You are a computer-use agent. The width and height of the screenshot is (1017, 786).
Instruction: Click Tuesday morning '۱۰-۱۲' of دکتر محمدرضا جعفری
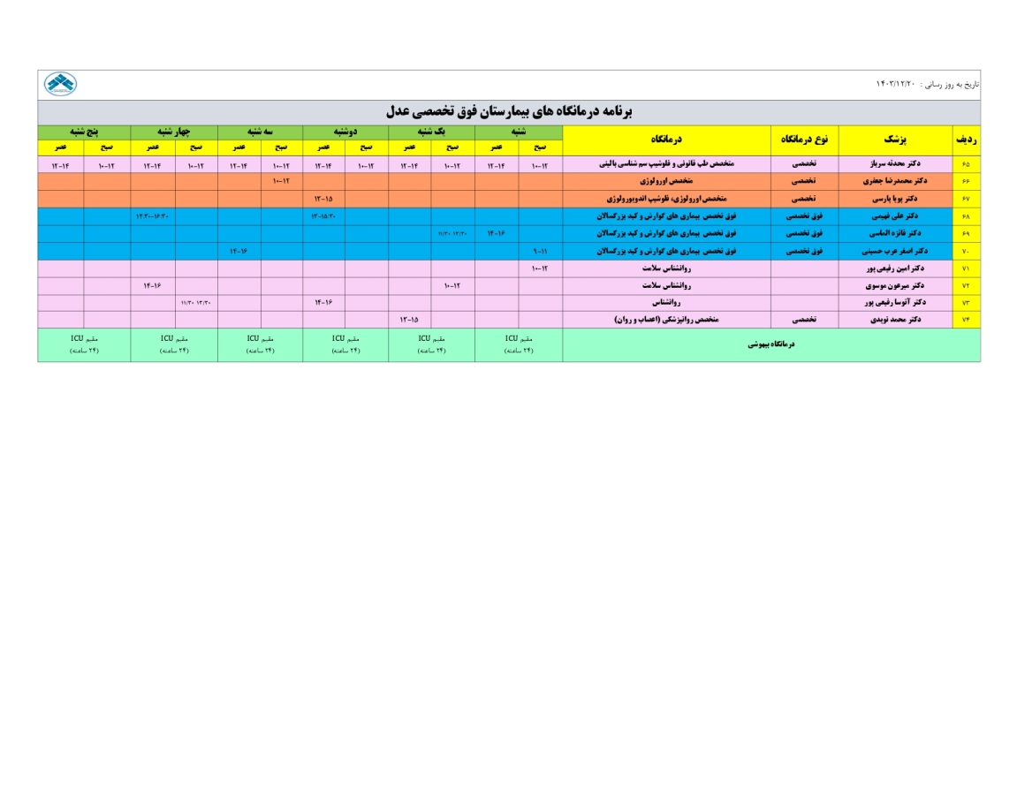tap(281, 182)
